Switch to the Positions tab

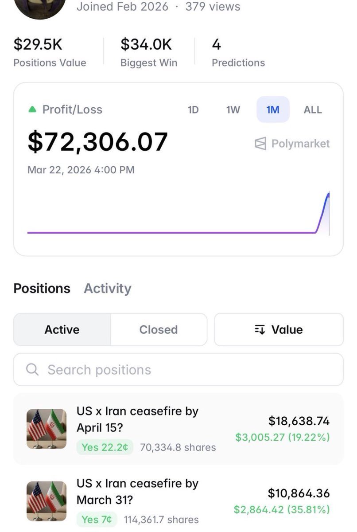coord(42,288)
